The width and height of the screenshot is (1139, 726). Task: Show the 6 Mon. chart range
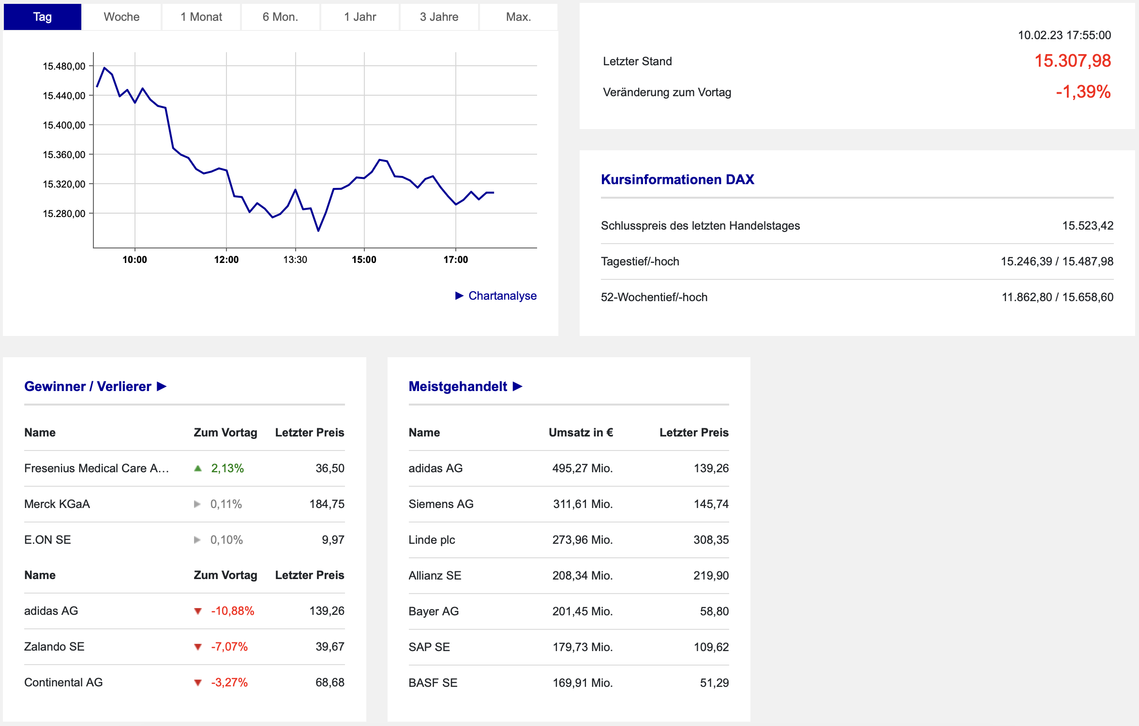(280, 17)
